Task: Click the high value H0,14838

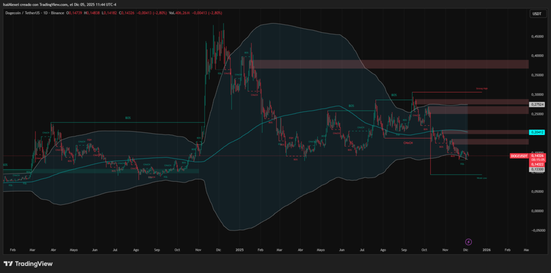Action: coord(92,13)
